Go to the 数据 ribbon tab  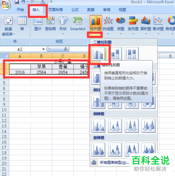(91, 10)
